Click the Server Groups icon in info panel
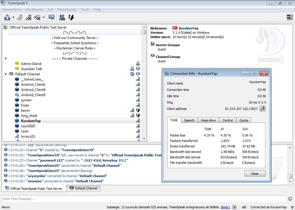The width and height of the screenshot is (295, 210). coord(152,44)
